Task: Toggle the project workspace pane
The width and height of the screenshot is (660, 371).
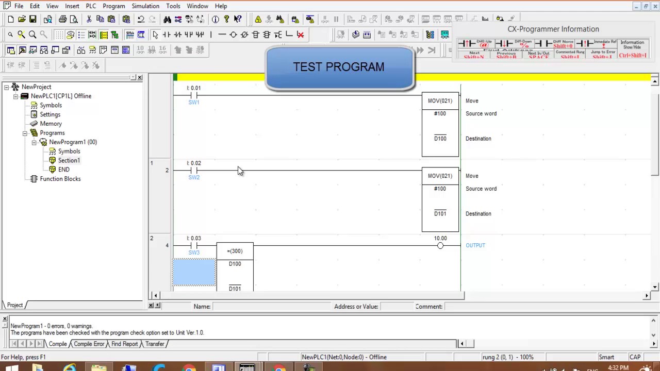Action: tap(11, 50)
